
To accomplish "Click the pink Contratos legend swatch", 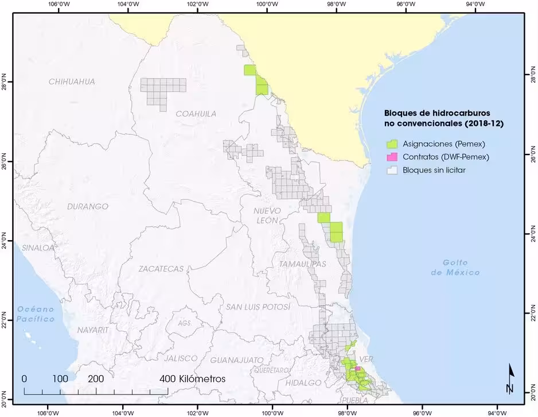I will coord(392,157).
